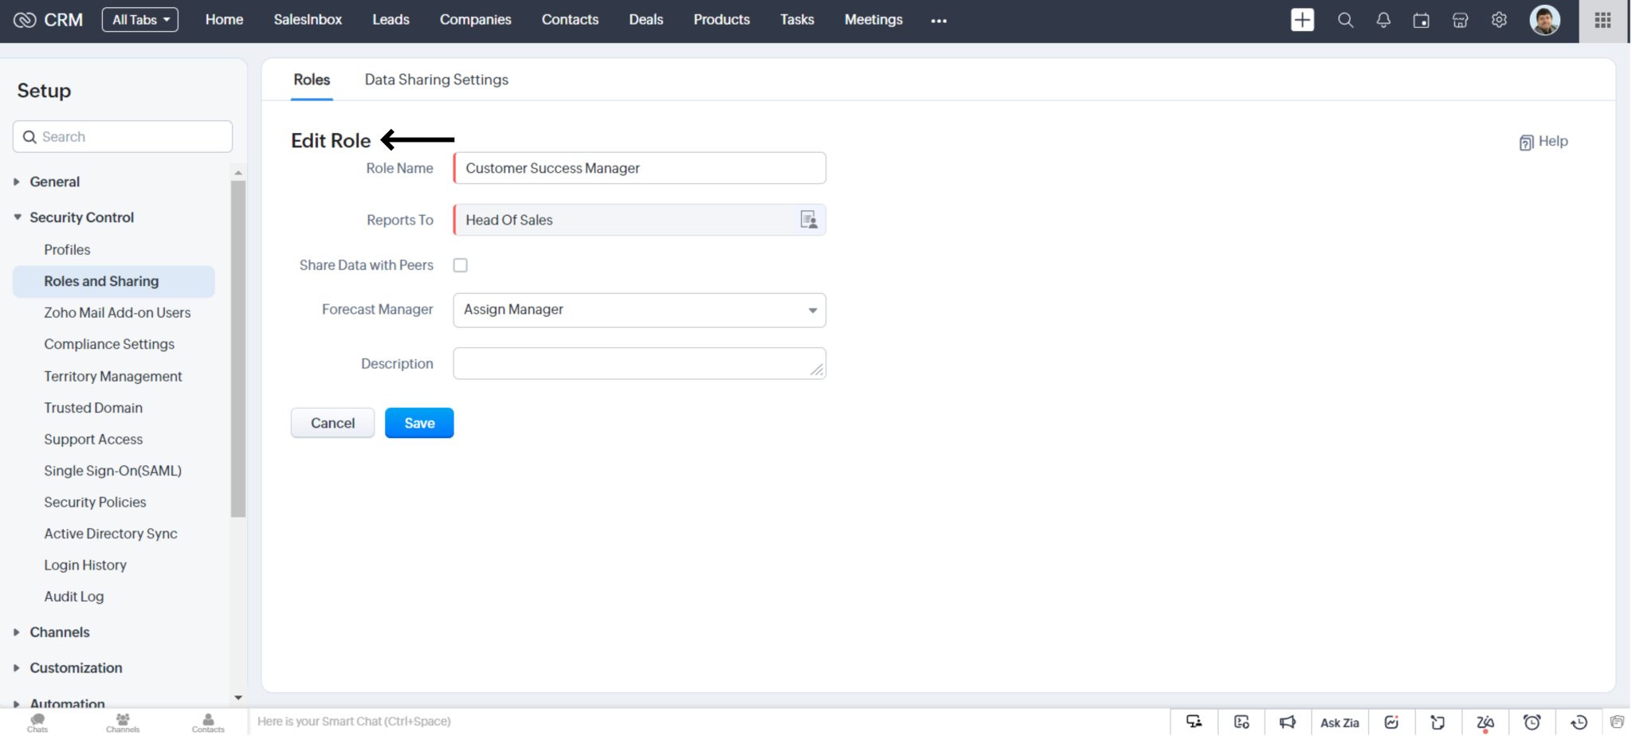Viewport: 1632px width, 736px height.
Task: Open the Deals module
Action: pos(645,19)
